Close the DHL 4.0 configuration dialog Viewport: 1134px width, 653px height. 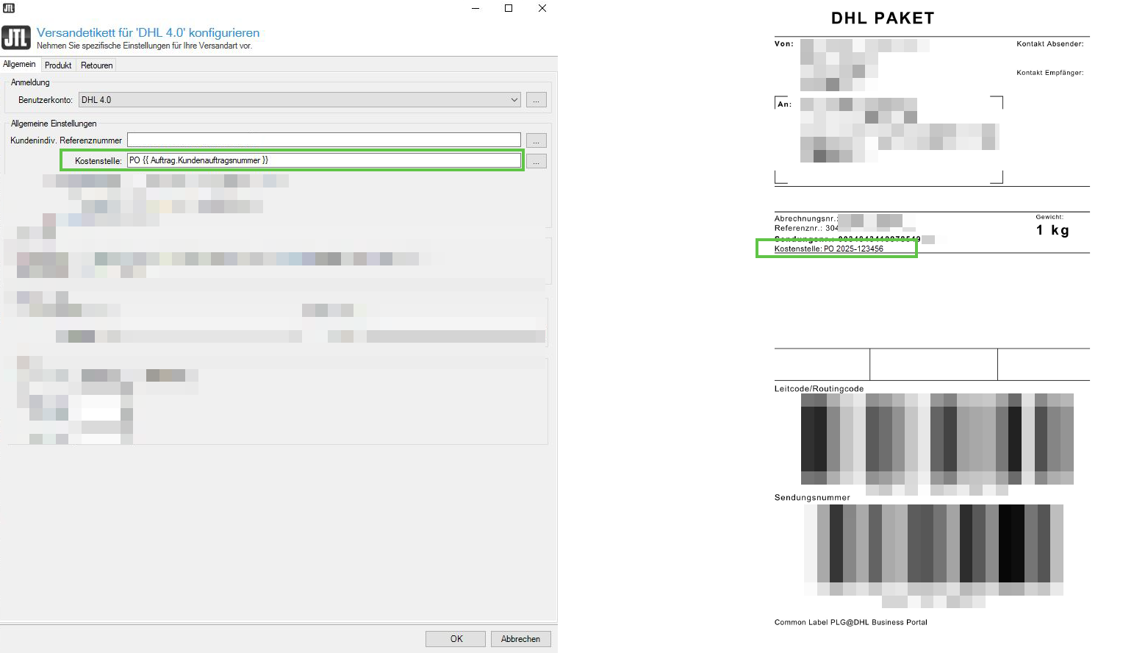[x=542, y=8]
